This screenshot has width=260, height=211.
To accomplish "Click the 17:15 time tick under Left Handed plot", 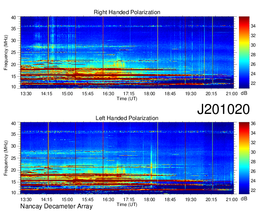I will [x=129, y=200].
